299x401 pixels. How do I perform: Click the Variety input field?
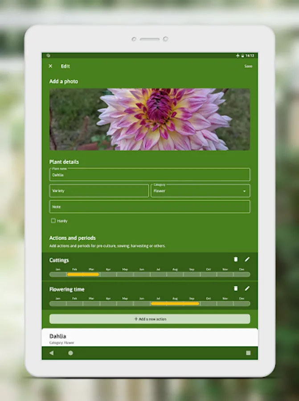click(x=99, y=191)
